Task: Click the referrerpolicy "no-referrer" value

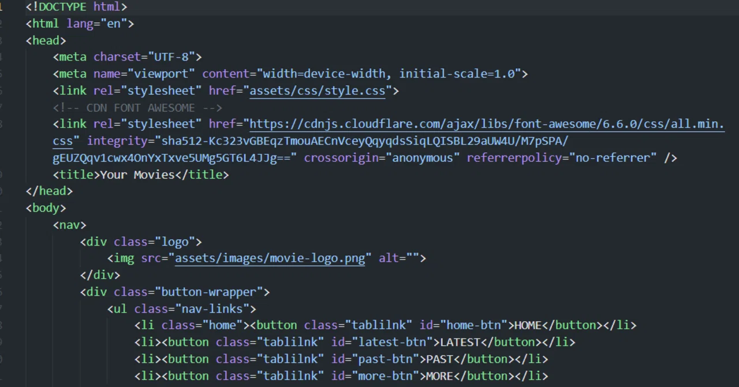Action: [x=613, y=158]
